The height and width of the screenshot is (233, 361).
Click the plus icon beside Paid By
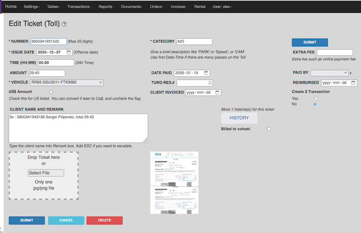(351, 73)
